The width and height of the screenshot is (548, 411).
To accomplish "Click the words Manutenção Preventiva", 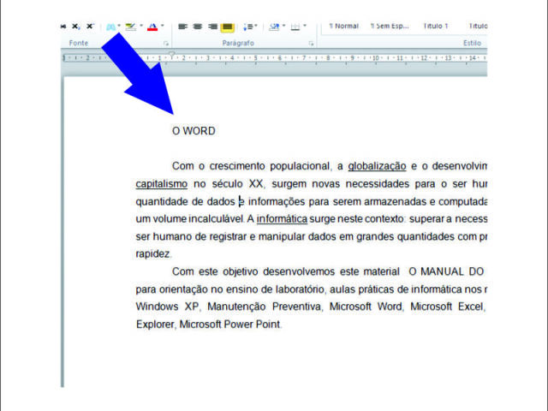I will [265, 307].
